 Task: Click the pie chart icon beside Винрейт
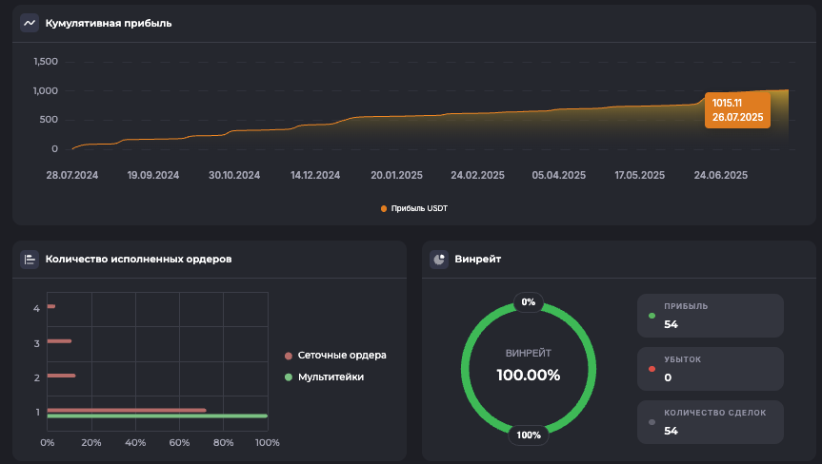click(x=439, y=259)
